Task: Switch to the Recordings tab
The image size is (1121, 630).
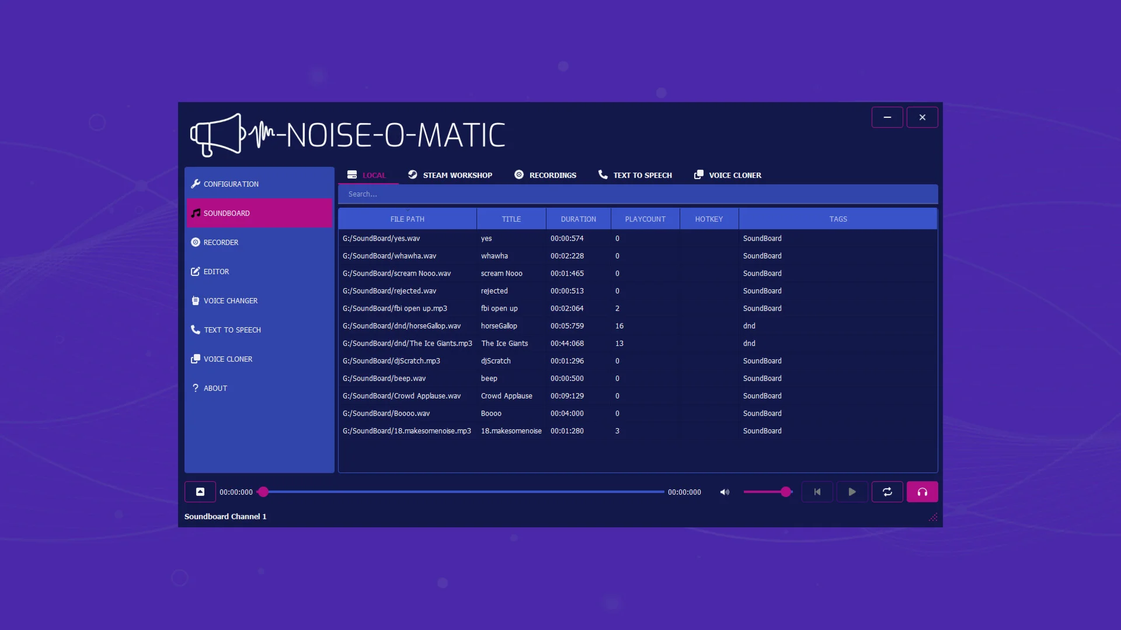Action: 545,175
